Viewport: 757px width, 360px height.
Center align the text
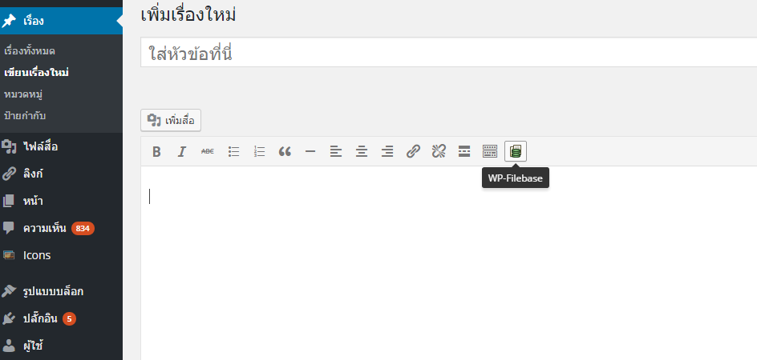(362, 152)
